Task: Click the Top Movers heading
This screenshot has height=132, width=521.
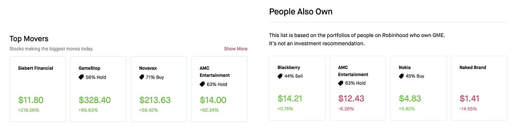Action: coord(29,38)
